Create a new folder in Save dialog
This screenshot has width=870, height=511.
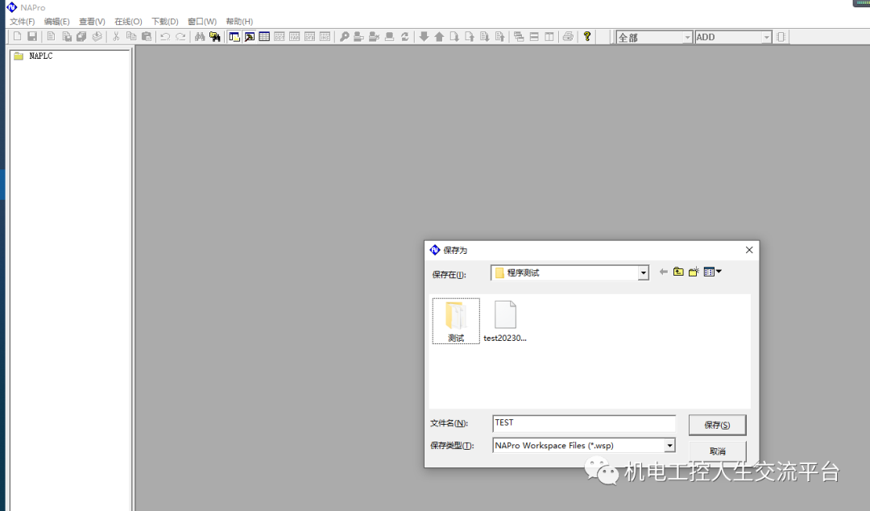tap(694, 272)
